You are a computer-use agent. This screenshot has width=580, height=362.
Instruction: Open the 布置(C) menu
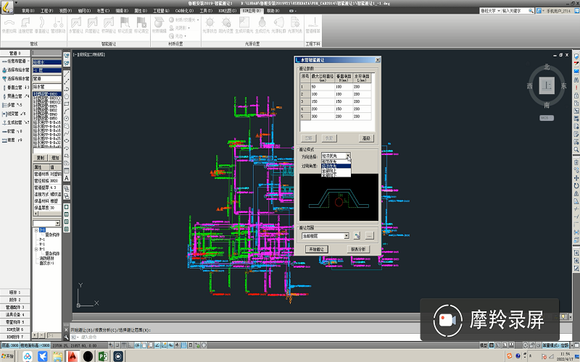103,11
